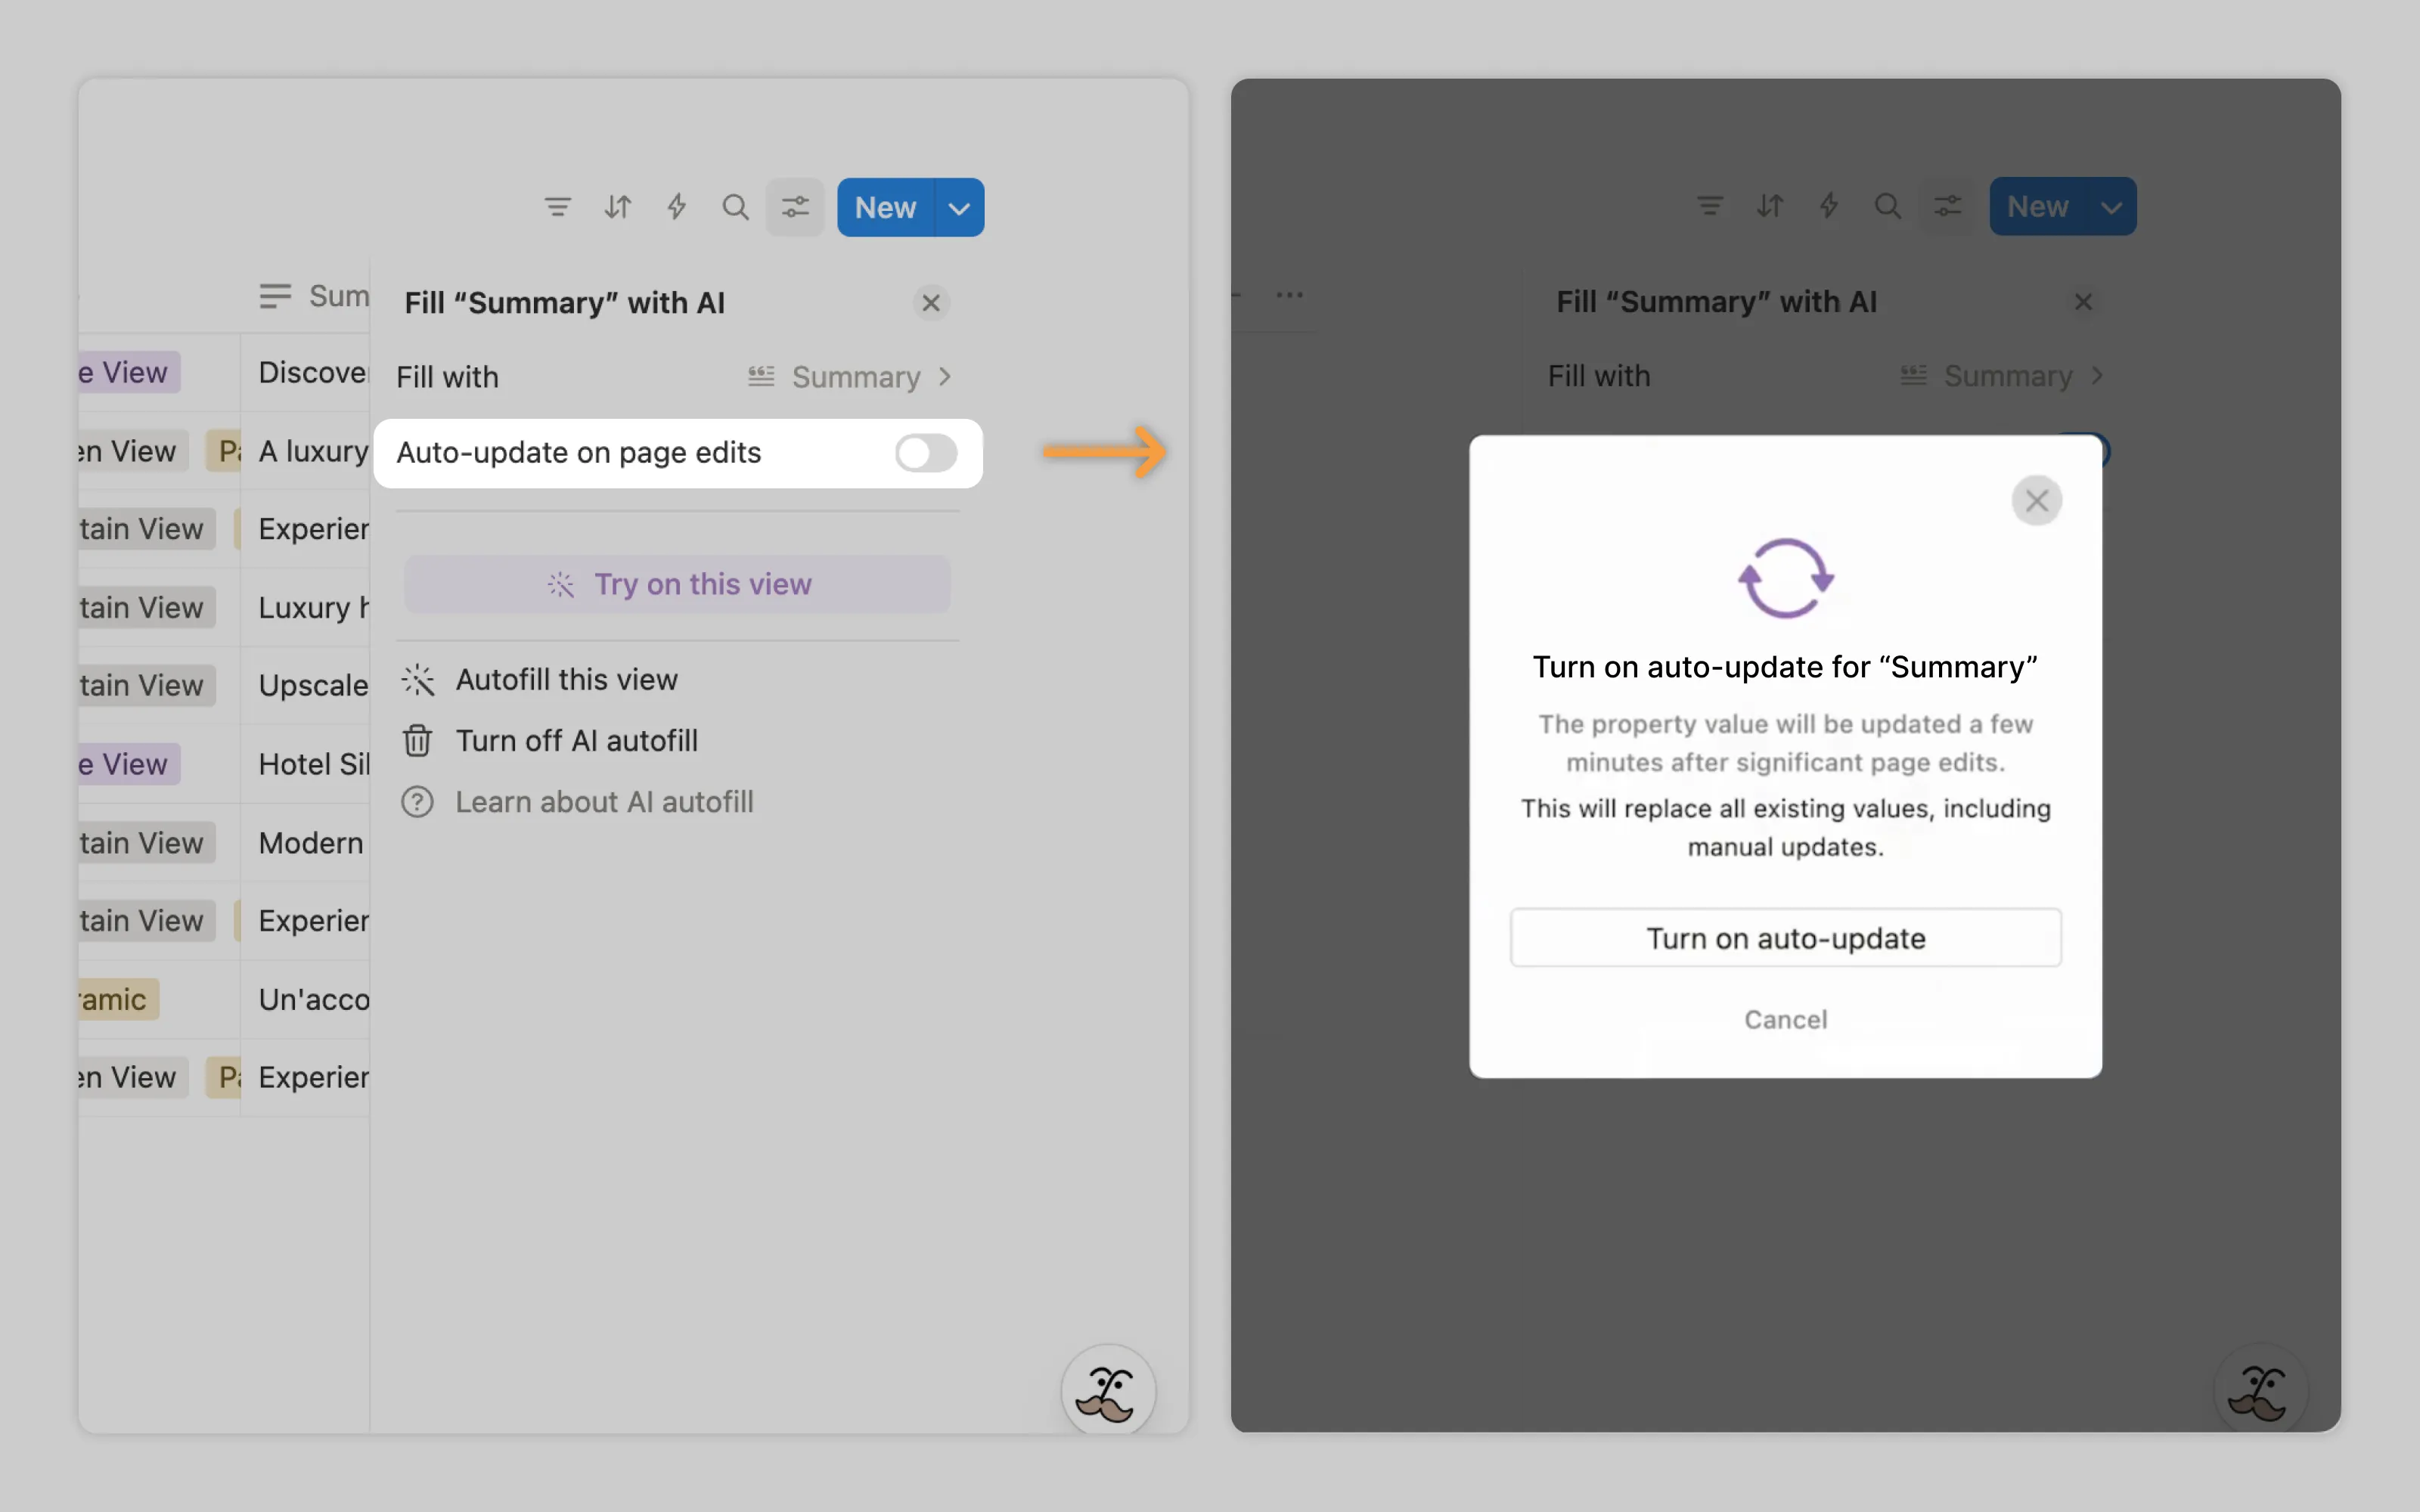This screenshot has height=1512, width=2420.
Task: Select Turn off AI autofill option
Action: pos(576,741)
